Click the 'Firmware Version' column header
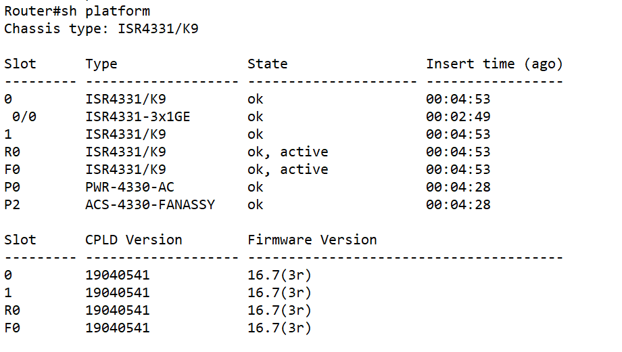 click(312, 240)
